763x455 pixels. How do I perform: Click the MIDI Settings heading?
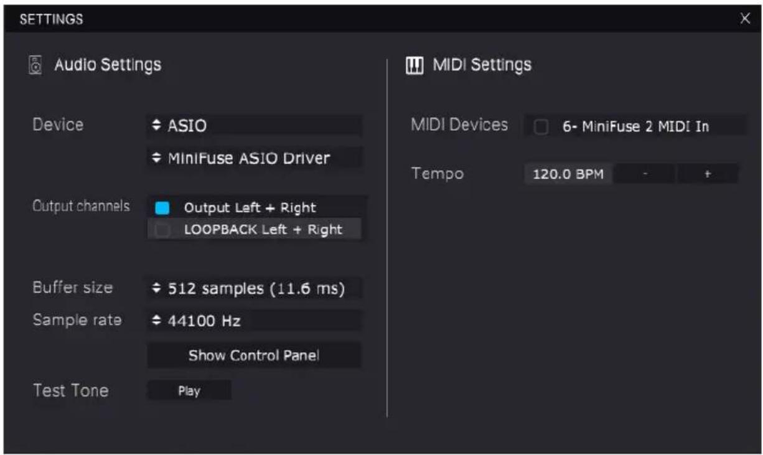[482, 65]
